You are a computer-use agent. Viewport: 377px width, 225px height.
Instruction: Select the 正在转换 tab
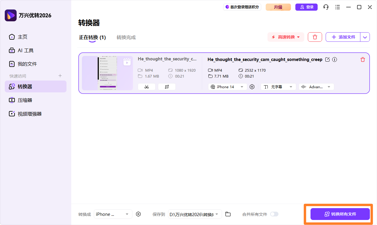point(92,37)
